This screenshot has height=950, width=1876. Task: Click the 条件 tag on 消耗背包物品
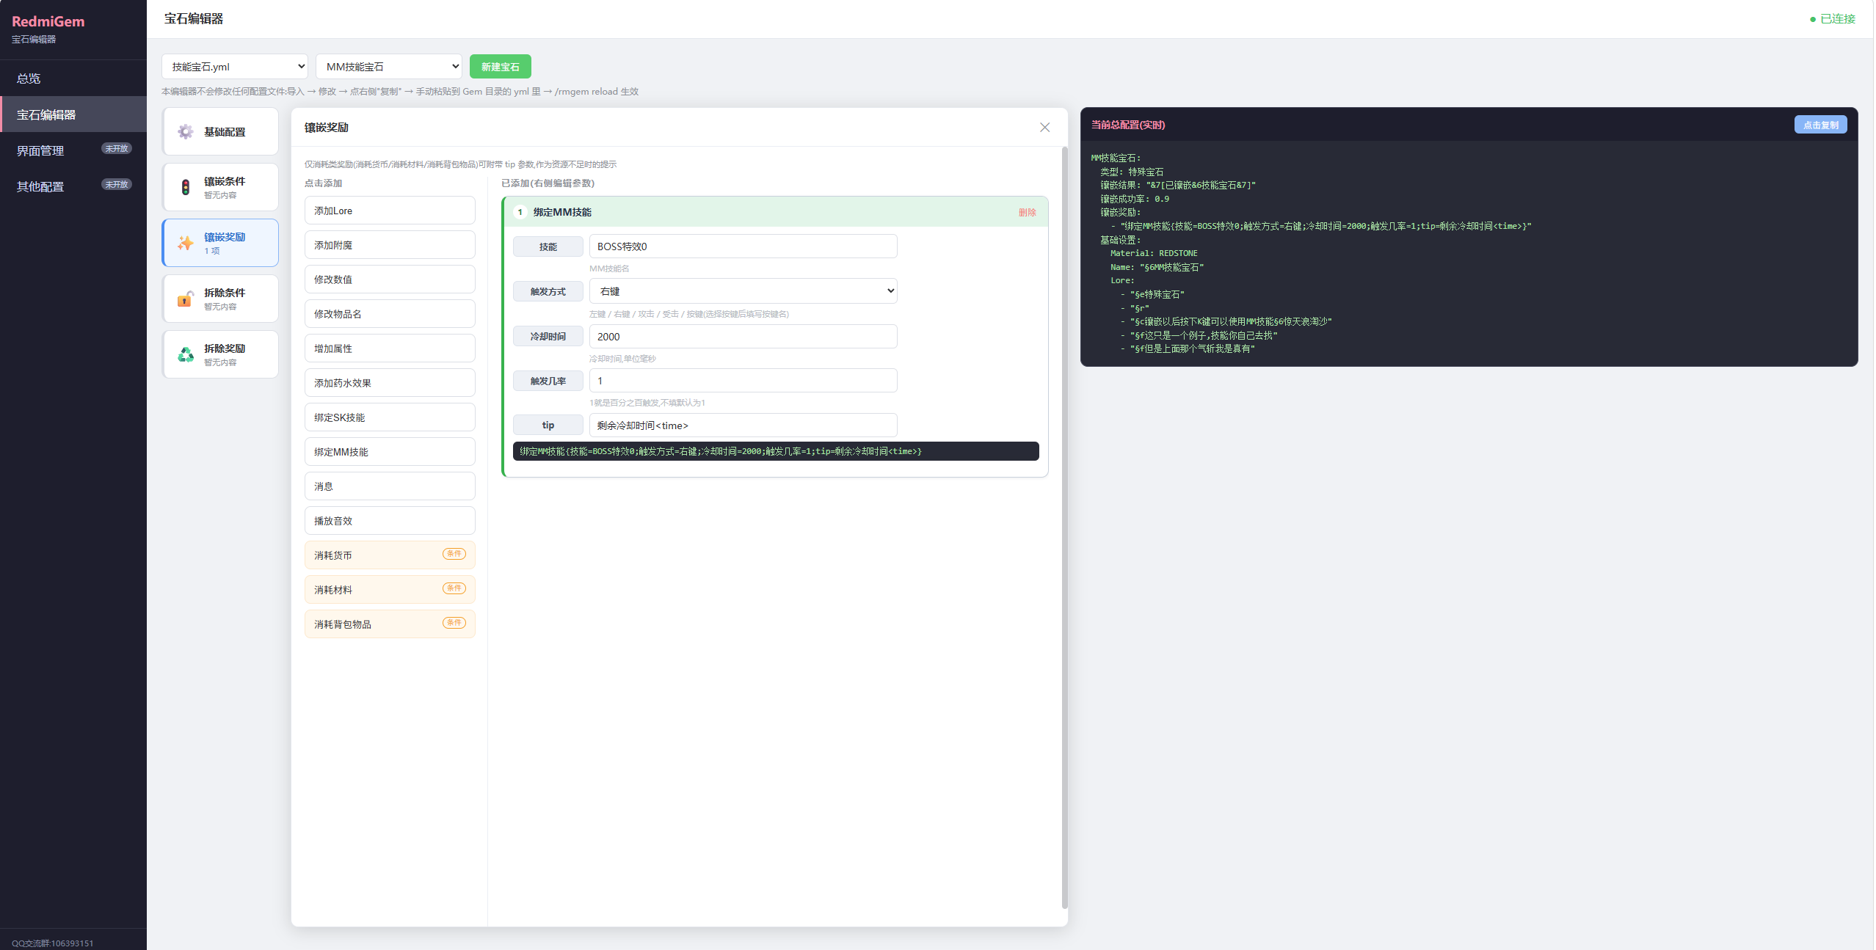tap(454, 623)
